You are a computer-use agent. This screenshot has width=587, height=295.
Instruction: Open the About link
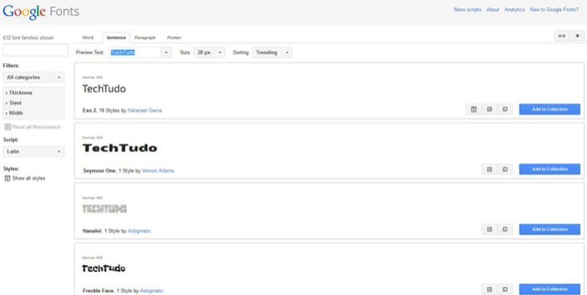pyautogui.click(x=493, y=10)
